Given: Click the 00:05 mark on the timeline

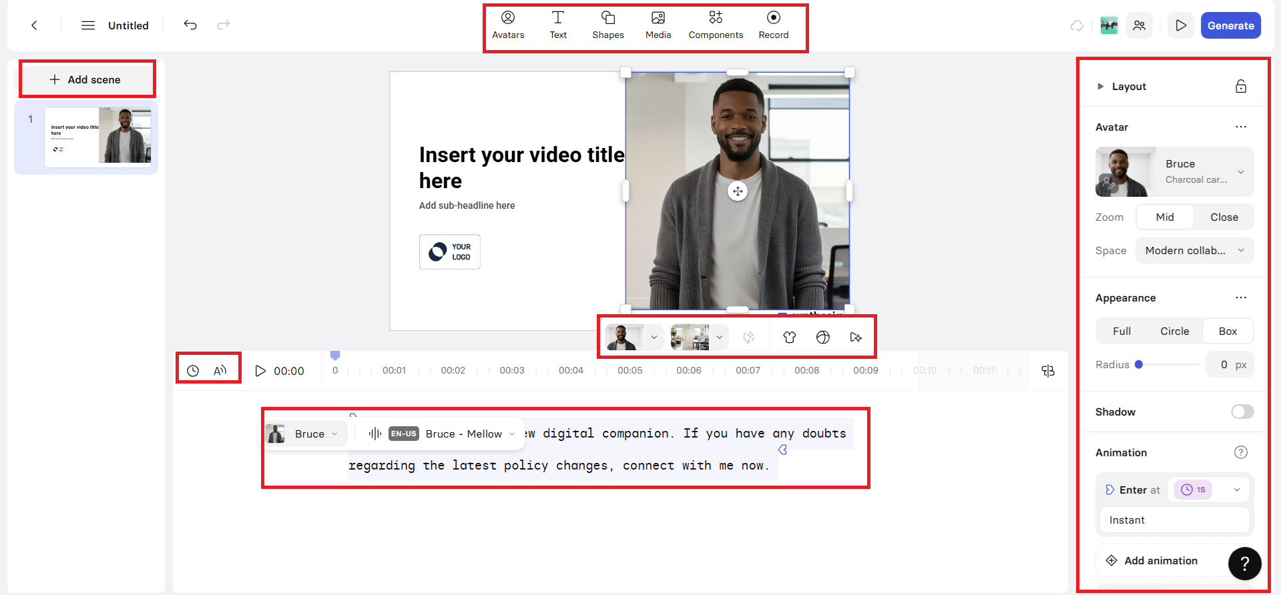Looking at the screenshot, I should pos(629,370).
